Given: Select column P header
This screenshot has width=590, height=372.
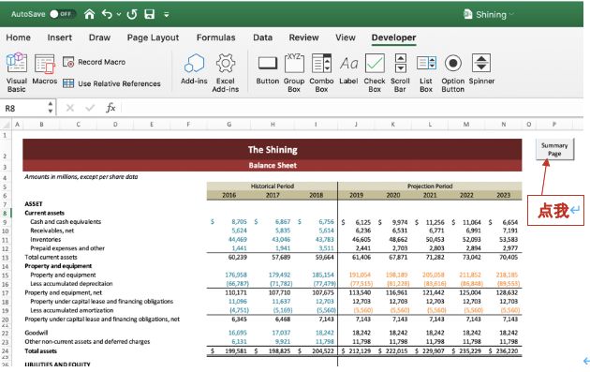Looking at the screenshot, I should 554,125.
